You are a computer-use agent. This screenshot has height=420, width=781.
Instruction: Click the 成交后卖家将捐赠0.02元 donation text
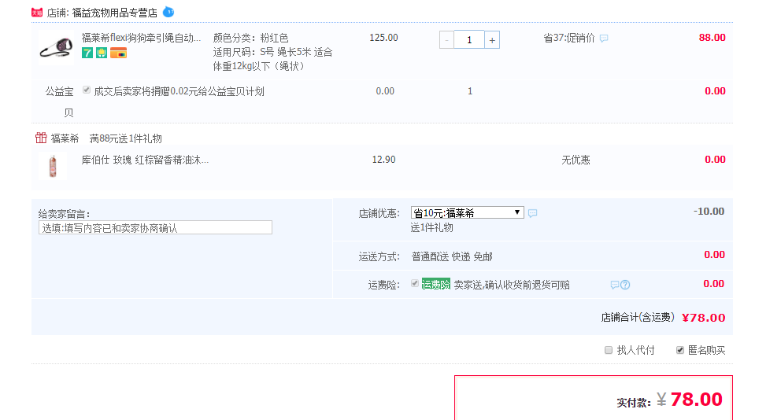[x=179, y=91]
